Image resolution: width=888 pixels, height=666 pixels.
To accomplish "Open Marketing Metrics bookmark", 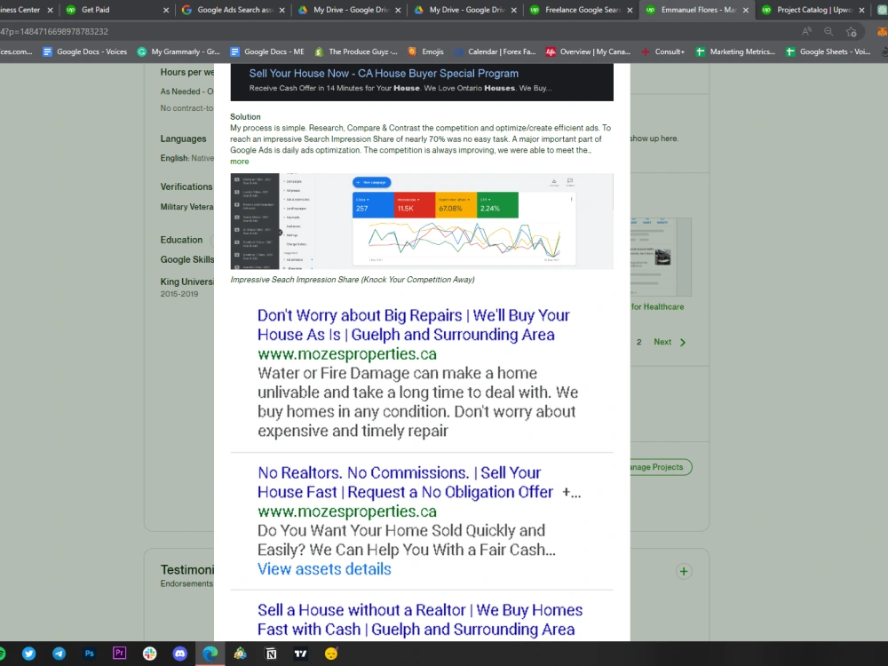I will pyautogui.click(x=735, y=52).
